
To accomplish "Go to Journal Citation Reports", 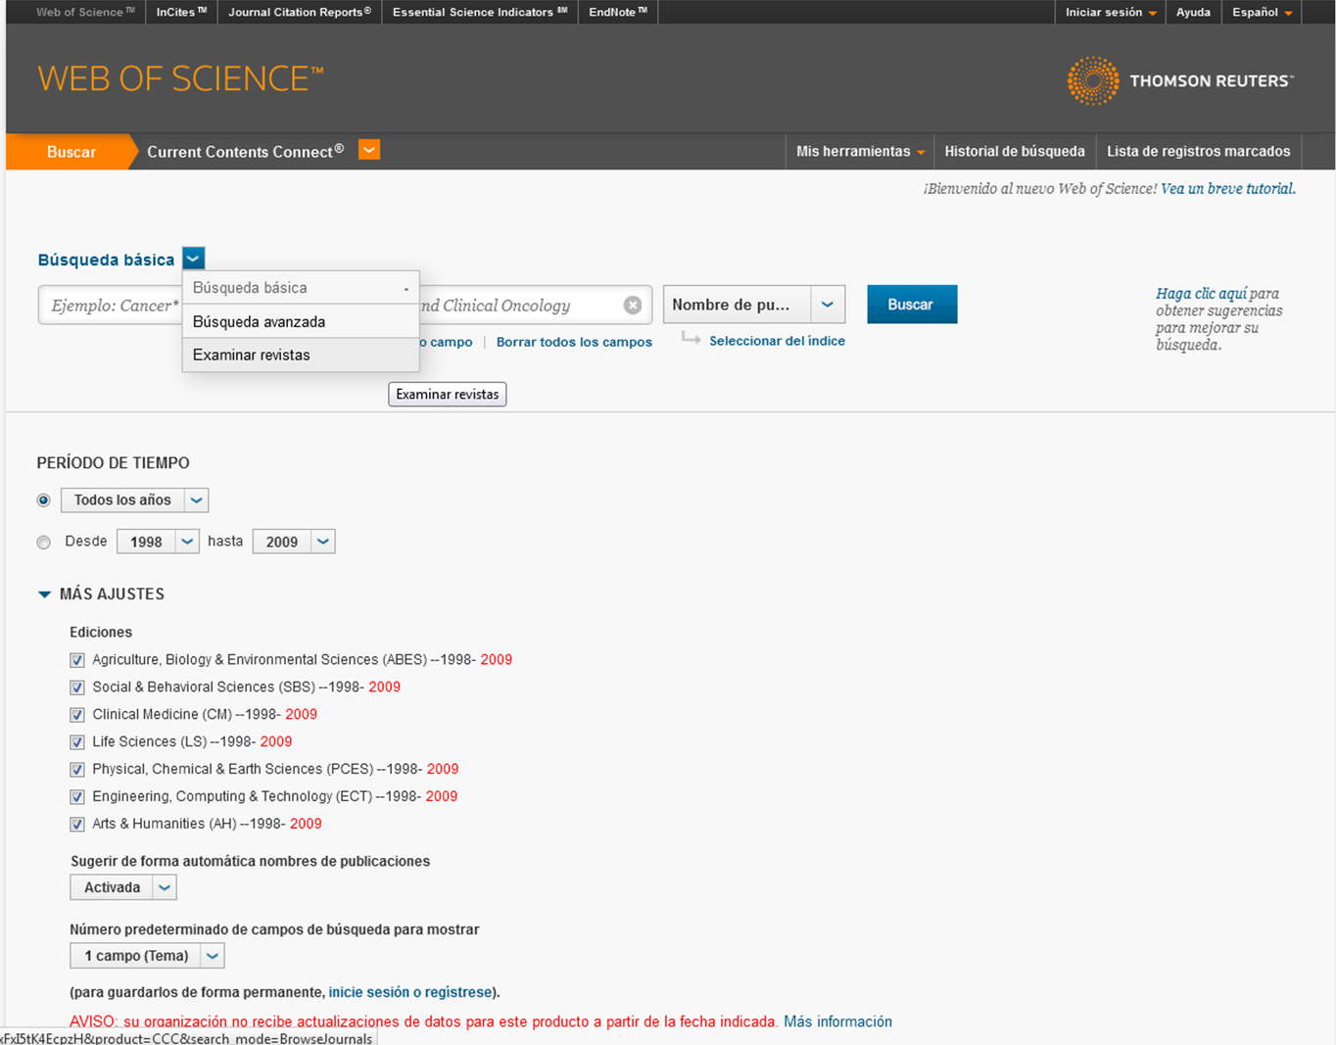I will [300, 12].
